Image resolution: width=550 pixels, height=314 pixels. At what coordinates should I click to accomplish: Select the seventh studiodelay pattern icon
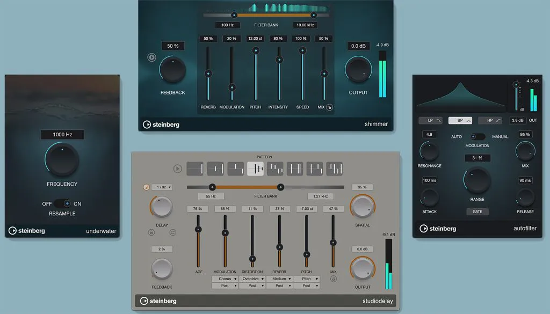pos(315,169)
